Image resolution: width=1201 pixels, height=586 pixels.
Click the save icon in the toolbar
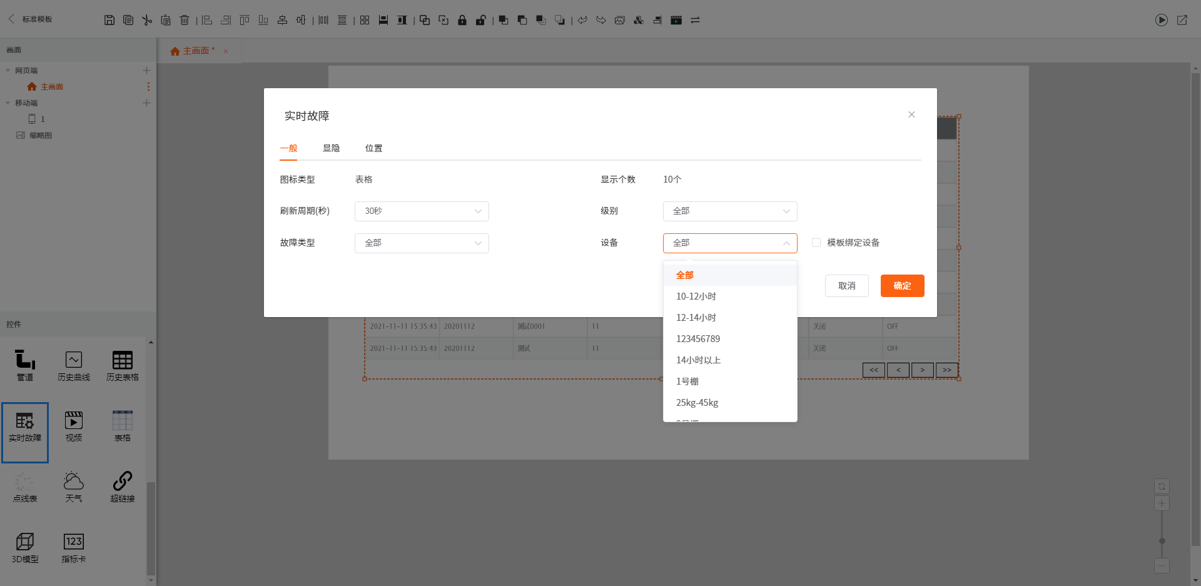pos(109,20)
